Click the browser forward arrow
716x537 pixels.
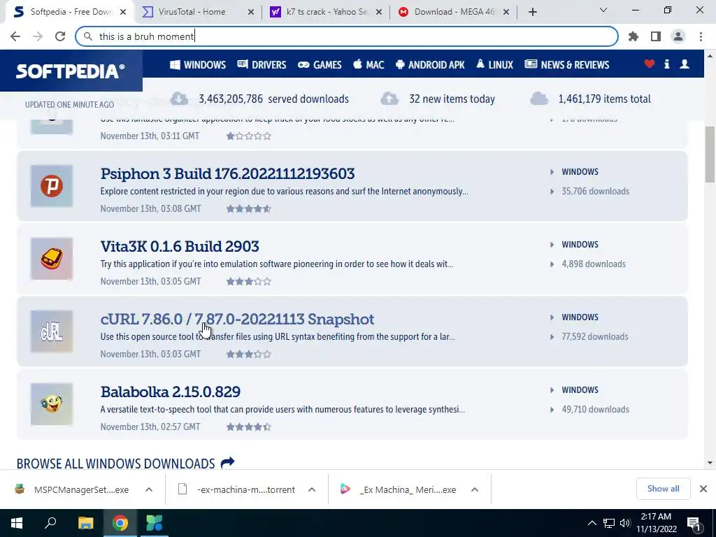coord(38,36)
